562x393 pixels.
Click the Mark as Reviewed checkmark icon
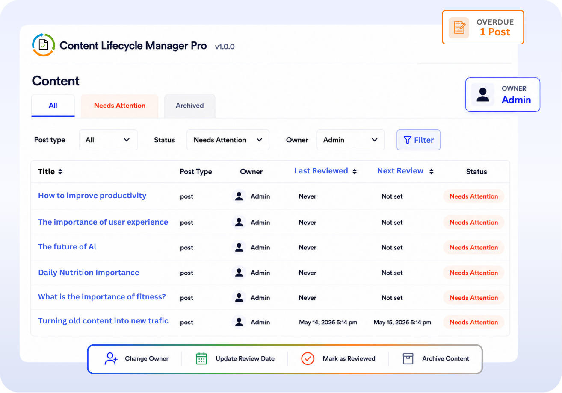(308, 358)
